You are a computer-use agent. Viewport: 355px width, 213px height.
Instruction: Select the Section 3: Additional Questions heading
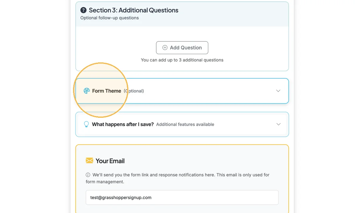(x=134, y=10)
